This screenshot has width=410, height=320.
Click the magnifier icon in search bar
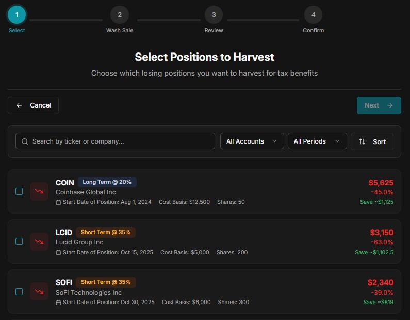(25, 141)
